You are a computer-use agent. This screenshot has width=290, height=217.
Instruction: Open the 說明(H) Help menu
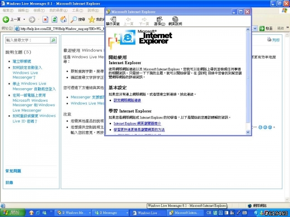pos(93,10)
